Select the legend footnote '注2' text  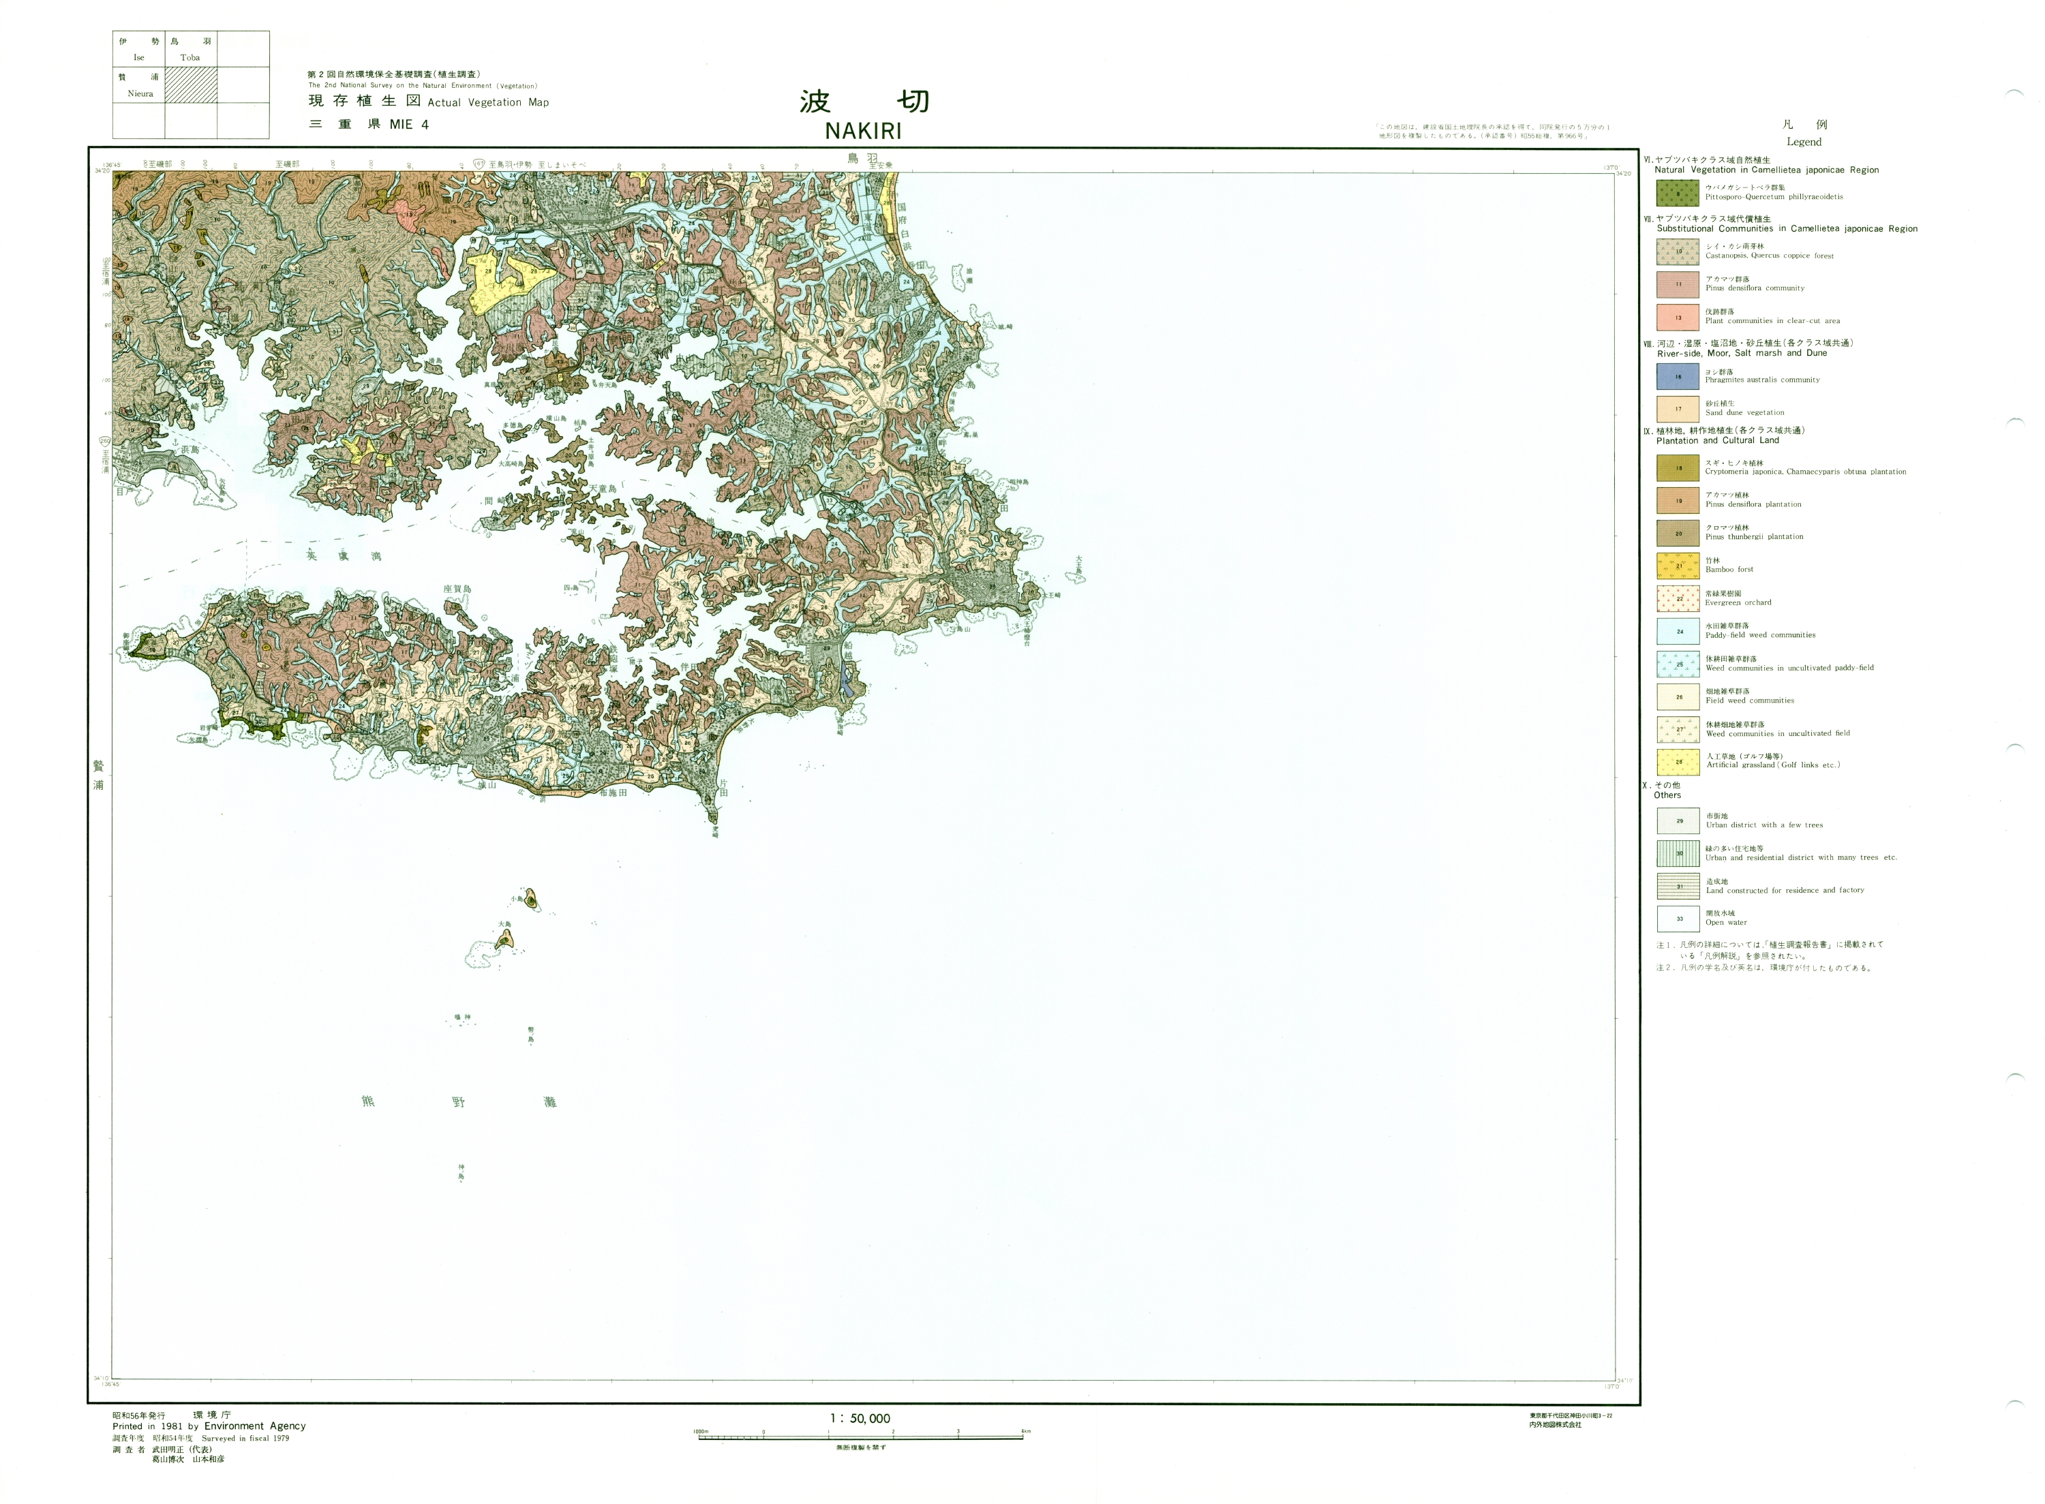pyautogui.click(x=1763, y=968)
